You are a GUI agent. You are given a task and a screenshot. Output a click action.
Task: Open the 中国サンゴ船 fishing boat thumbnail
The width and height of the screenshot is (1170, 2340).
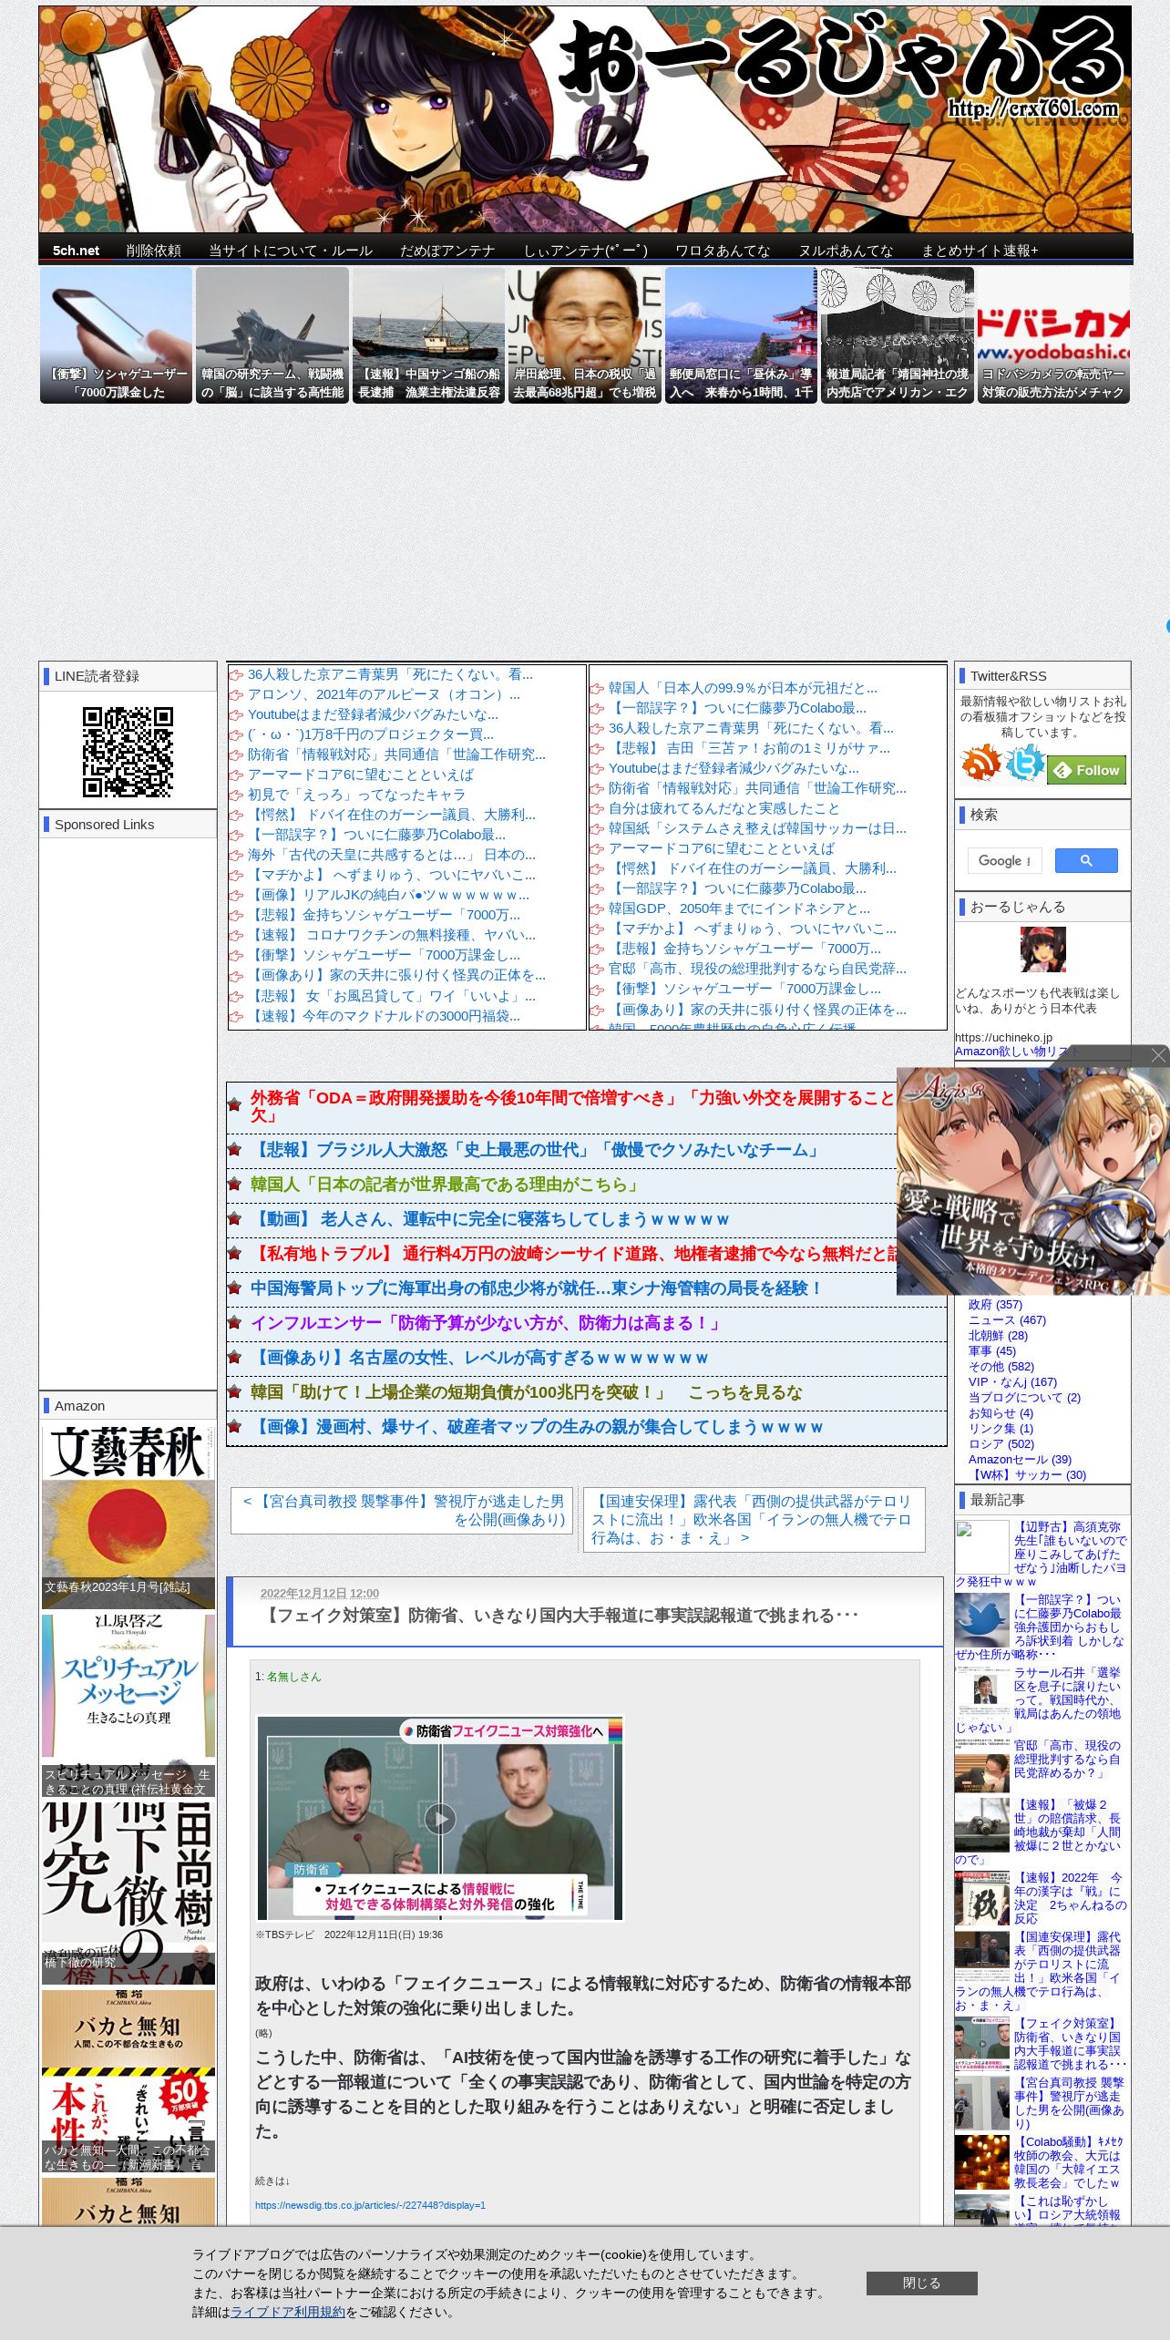coord(428,335)
